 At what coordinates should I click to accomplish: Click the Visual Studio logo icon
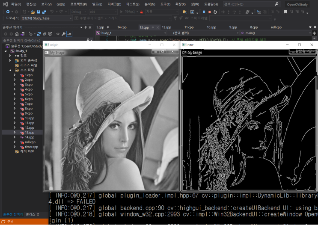(6, 4)
